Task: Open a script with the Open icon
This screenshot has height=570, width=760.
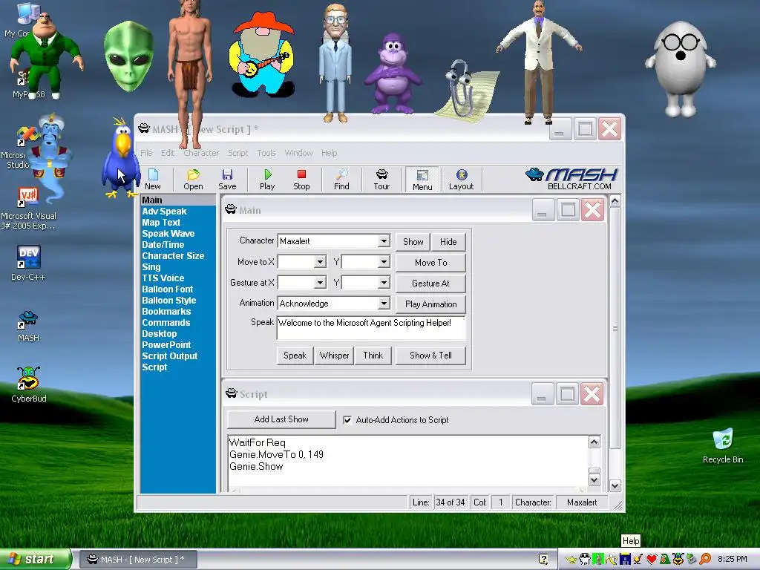Action: click(x=193, y=179)
